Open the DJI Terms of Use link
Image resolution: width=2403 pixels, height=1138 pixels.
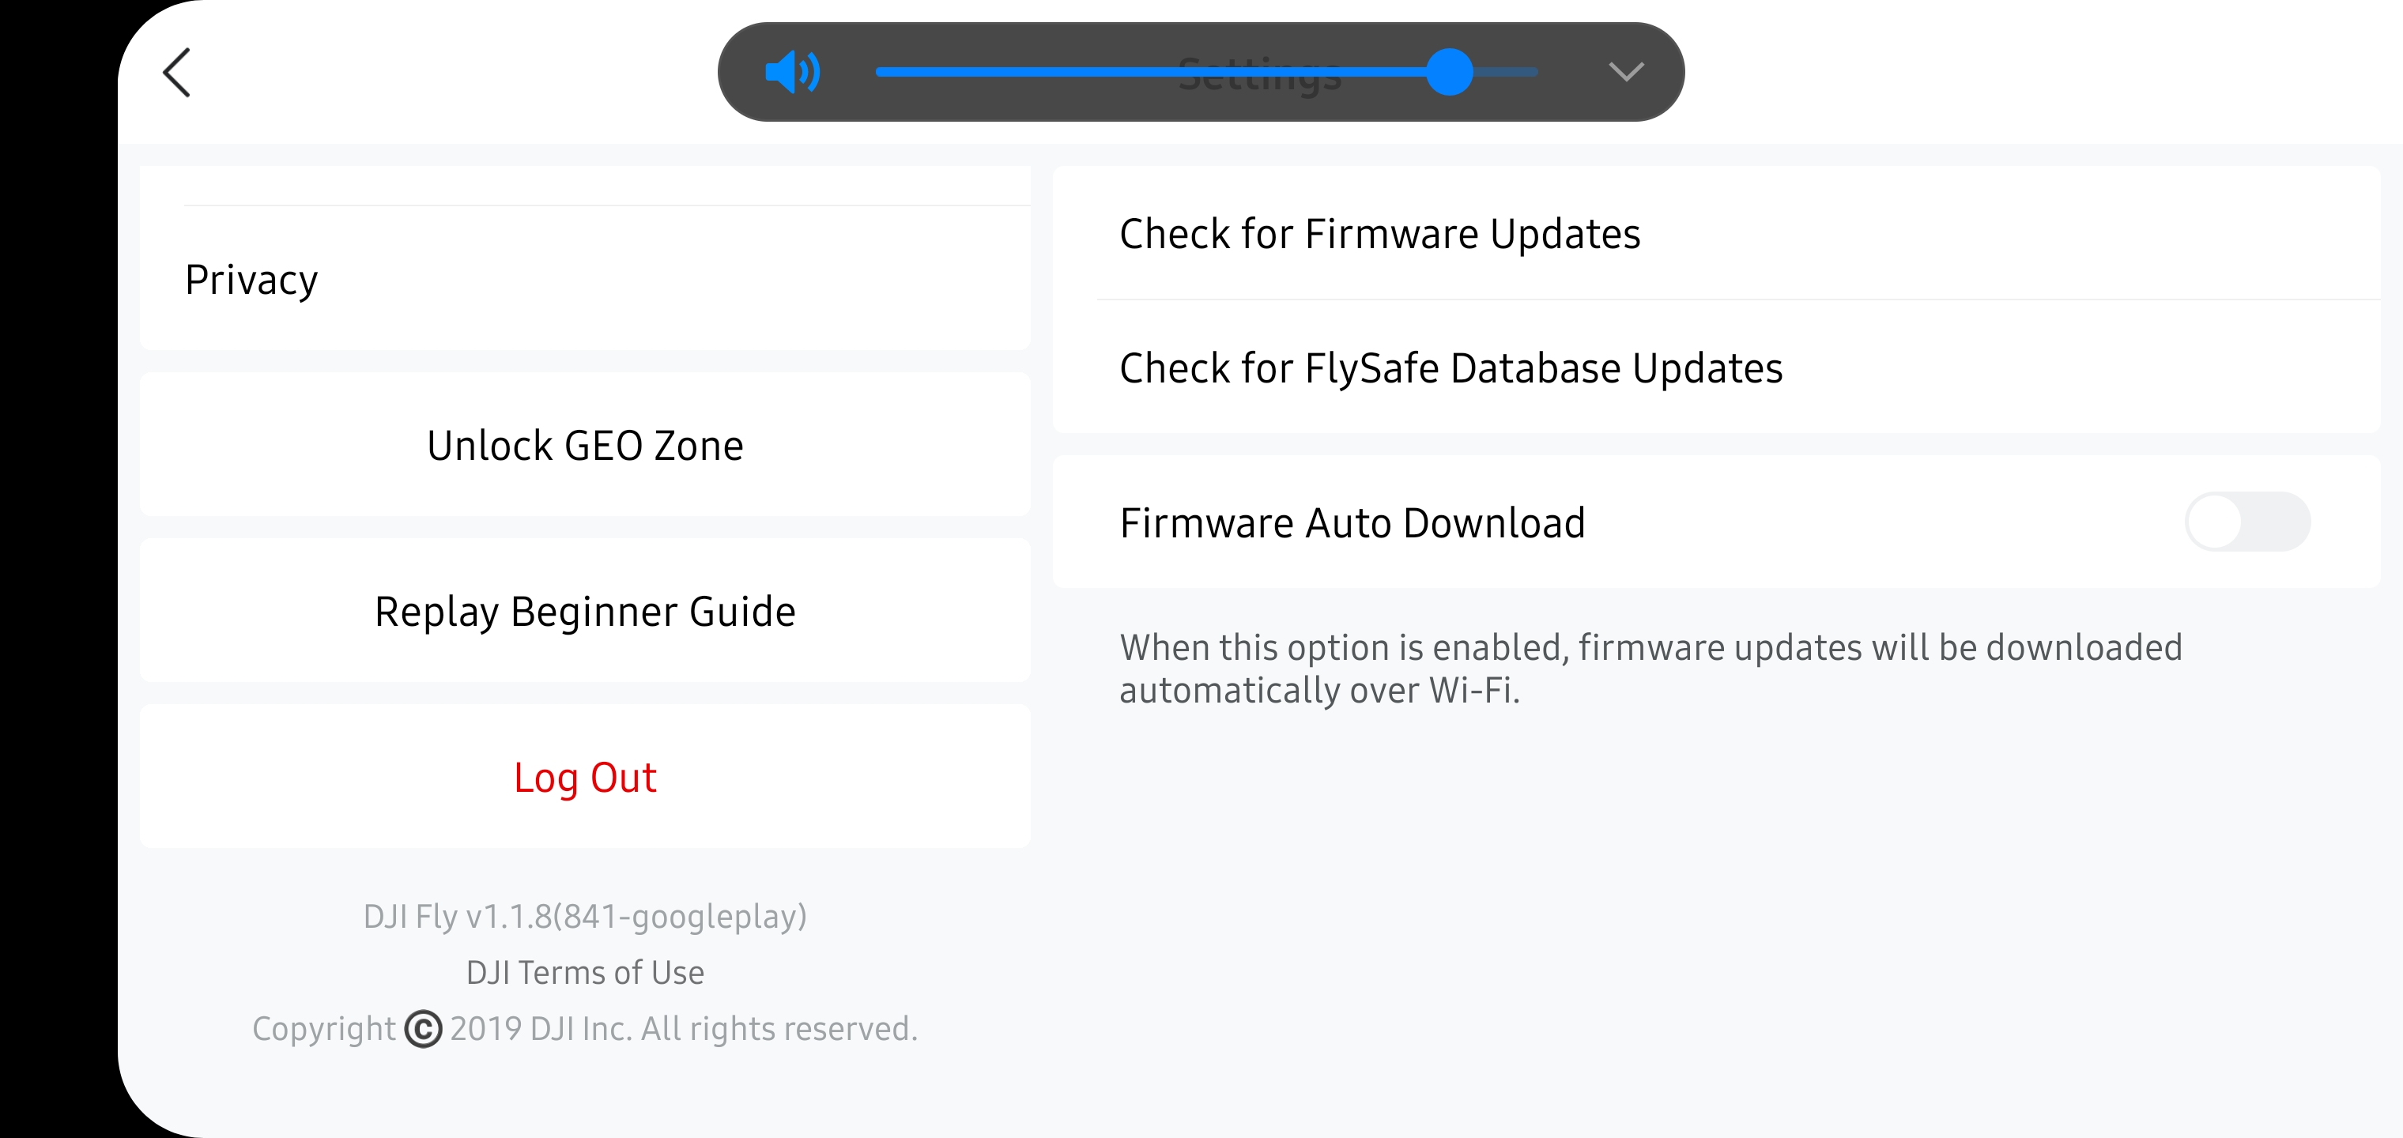pyautogui.click(x=585, y=972)
